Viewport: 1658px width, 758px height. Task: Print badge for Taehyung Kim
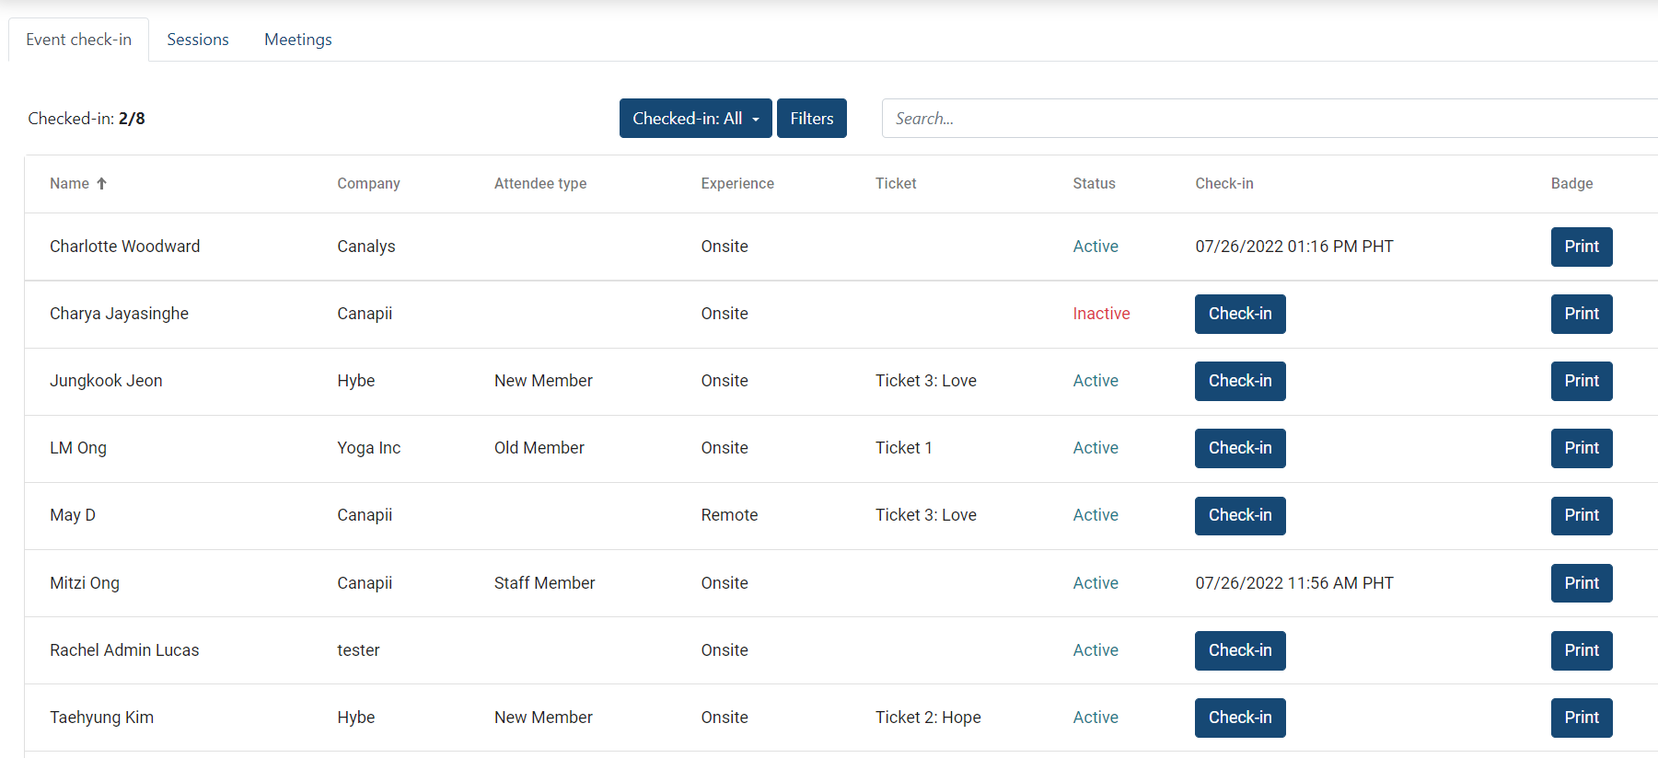point(1581,718)
